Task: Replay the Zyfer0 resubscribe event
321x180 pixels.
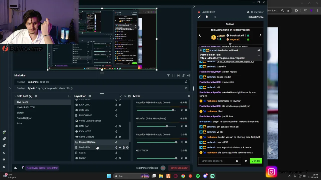Action: pos(186,88)
